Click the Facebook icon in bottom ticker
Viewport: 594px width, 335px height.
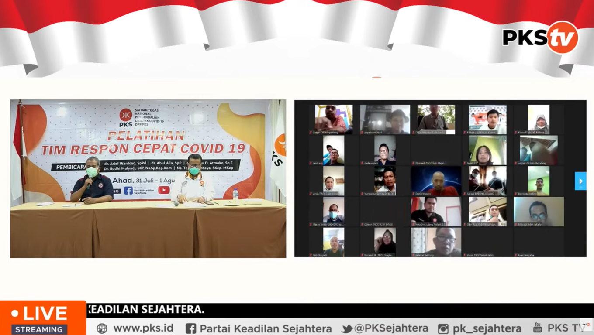(x=191, y=328)
